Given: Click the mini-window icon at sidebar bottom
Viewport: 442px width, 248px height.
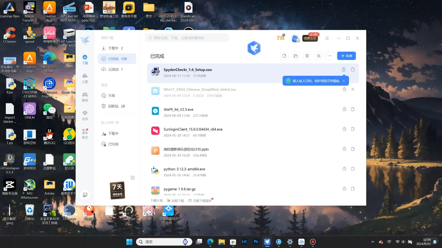Looking at the screenshot, I should tap(85, 195).
